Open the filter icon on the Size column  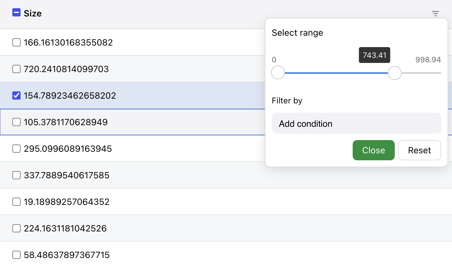pos(436,14)
